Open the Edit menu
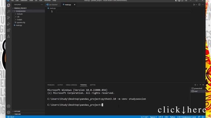This screenshot has width=211, height=118. coord(17,1)
